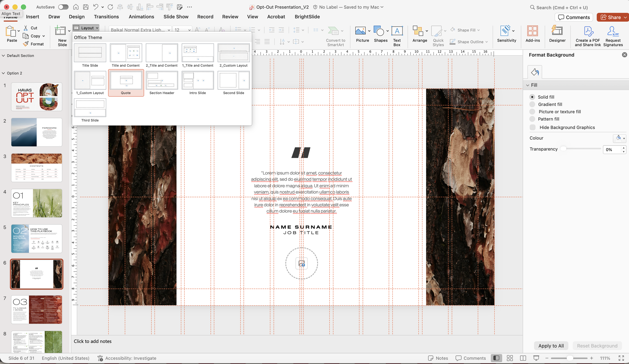Image resolution: width=629 pixels, height=364 pixels.
Task: Click the New Slide icon
Action: coord(60,31)
